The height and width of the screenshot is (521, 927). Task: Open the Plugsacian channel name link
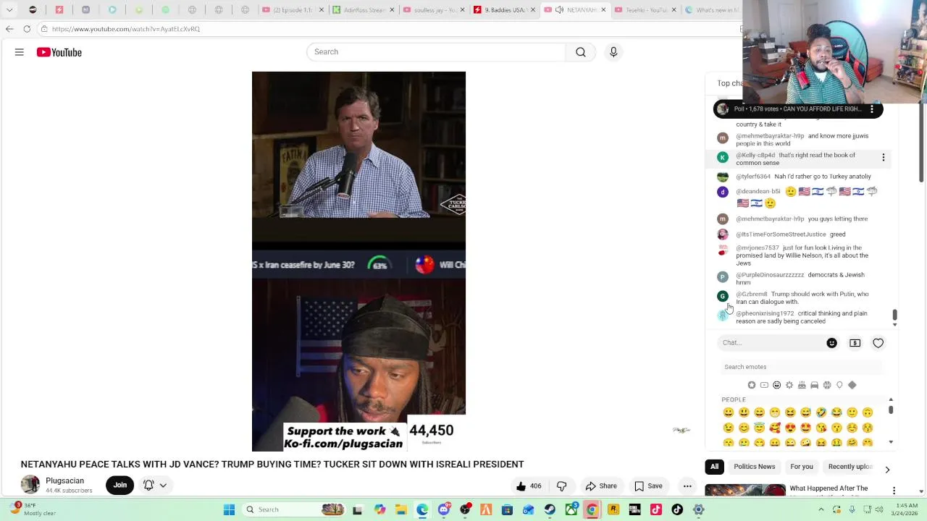(x=64, y=481)
